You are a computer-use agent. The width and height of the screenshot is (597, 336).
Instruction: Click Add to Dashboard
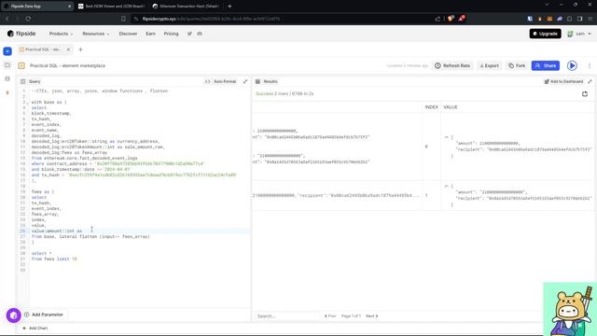point(563,81)
